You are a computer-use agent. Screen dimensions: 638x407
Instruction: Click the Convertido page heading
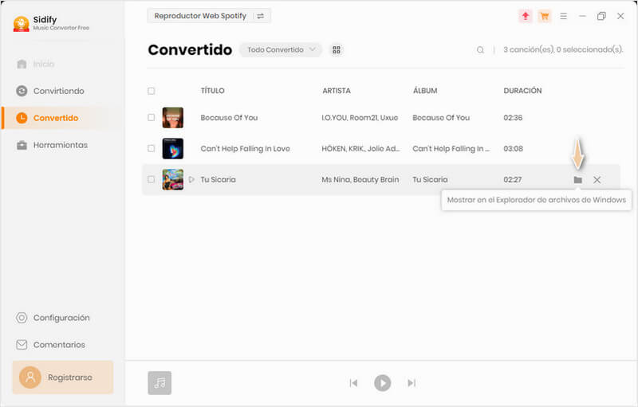pos(190,49)
